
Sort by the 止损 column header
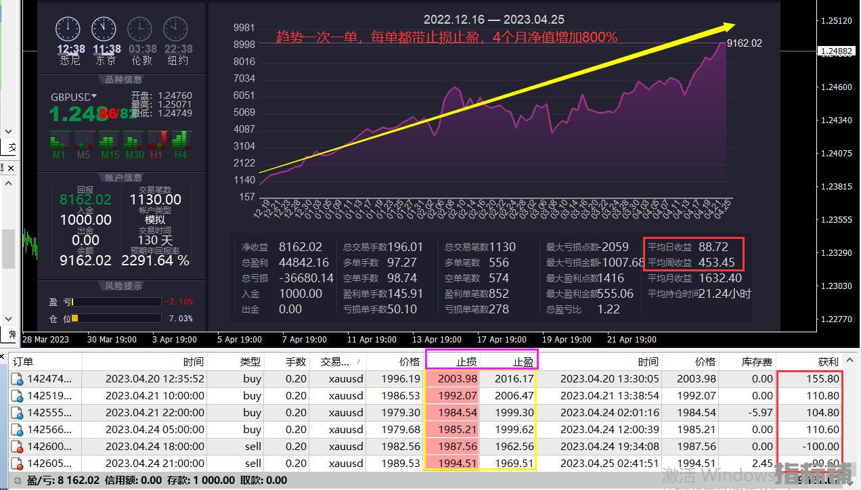452,362
